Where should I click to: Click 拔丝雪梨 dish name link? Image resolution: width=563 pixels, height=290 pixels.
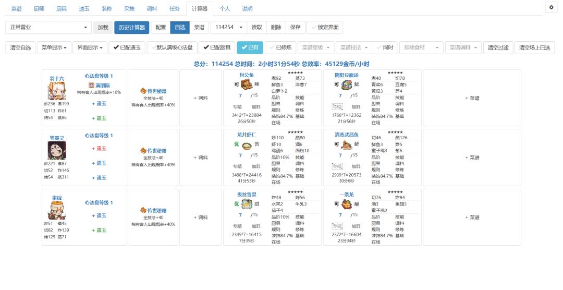click(246, 195)
